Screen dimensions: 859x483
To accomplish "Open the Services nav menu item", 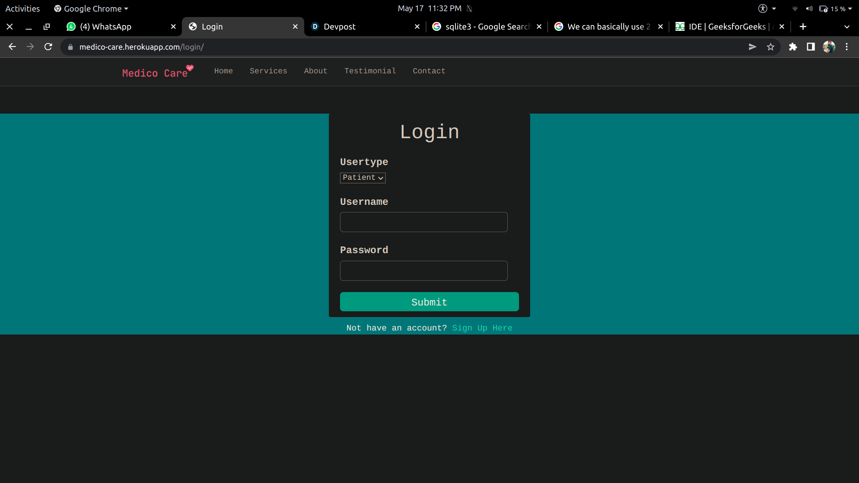I will [268, 71].
